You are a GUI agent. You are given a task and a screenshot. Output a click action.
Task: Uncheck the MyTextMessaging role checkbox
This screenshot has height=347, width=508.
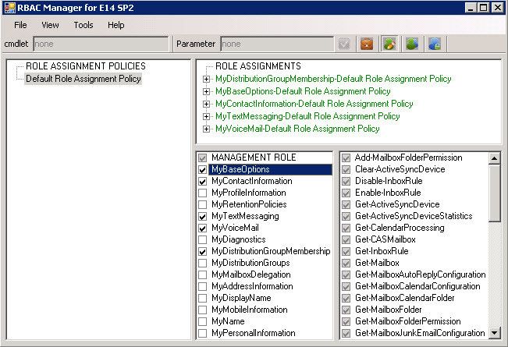(202, 216)
